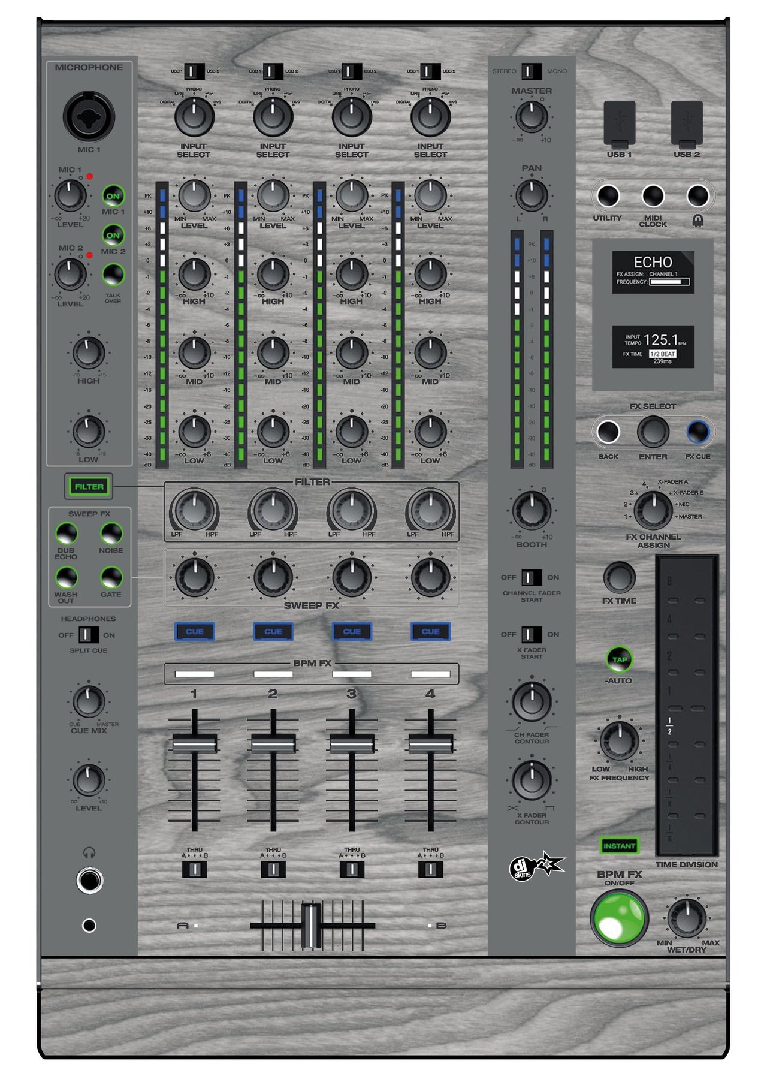Select Wash Out sweep FX
The width and height of the screenshot is (767, 1091).
67,577
